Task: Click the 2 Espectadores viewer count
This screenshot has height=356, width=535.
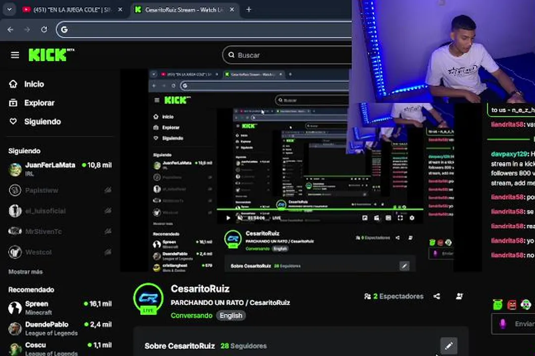Action: pyautogui.click(x=394, y=296)
